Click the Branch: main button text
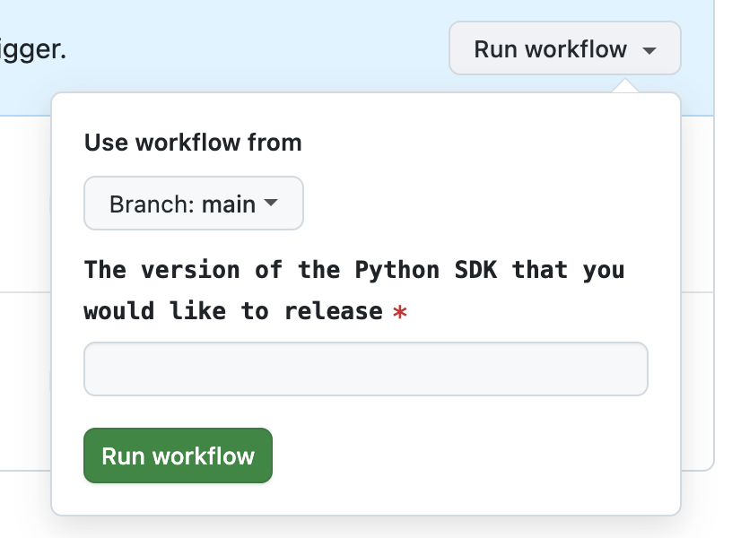Image resolution: width=732 pixels, height=538 pixels. [x=179, y=204]
